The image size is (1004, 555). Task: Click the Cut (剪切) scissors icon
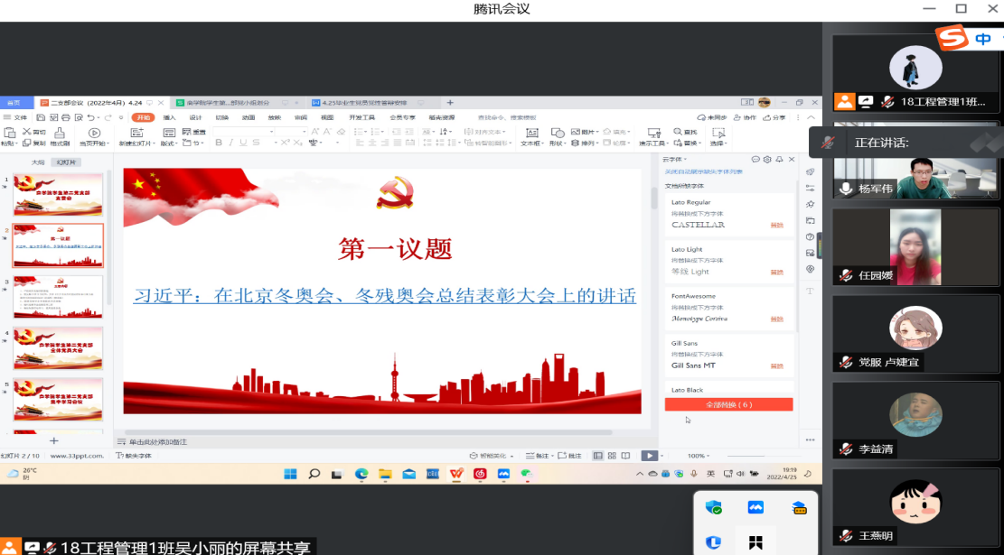coord(27,132)
